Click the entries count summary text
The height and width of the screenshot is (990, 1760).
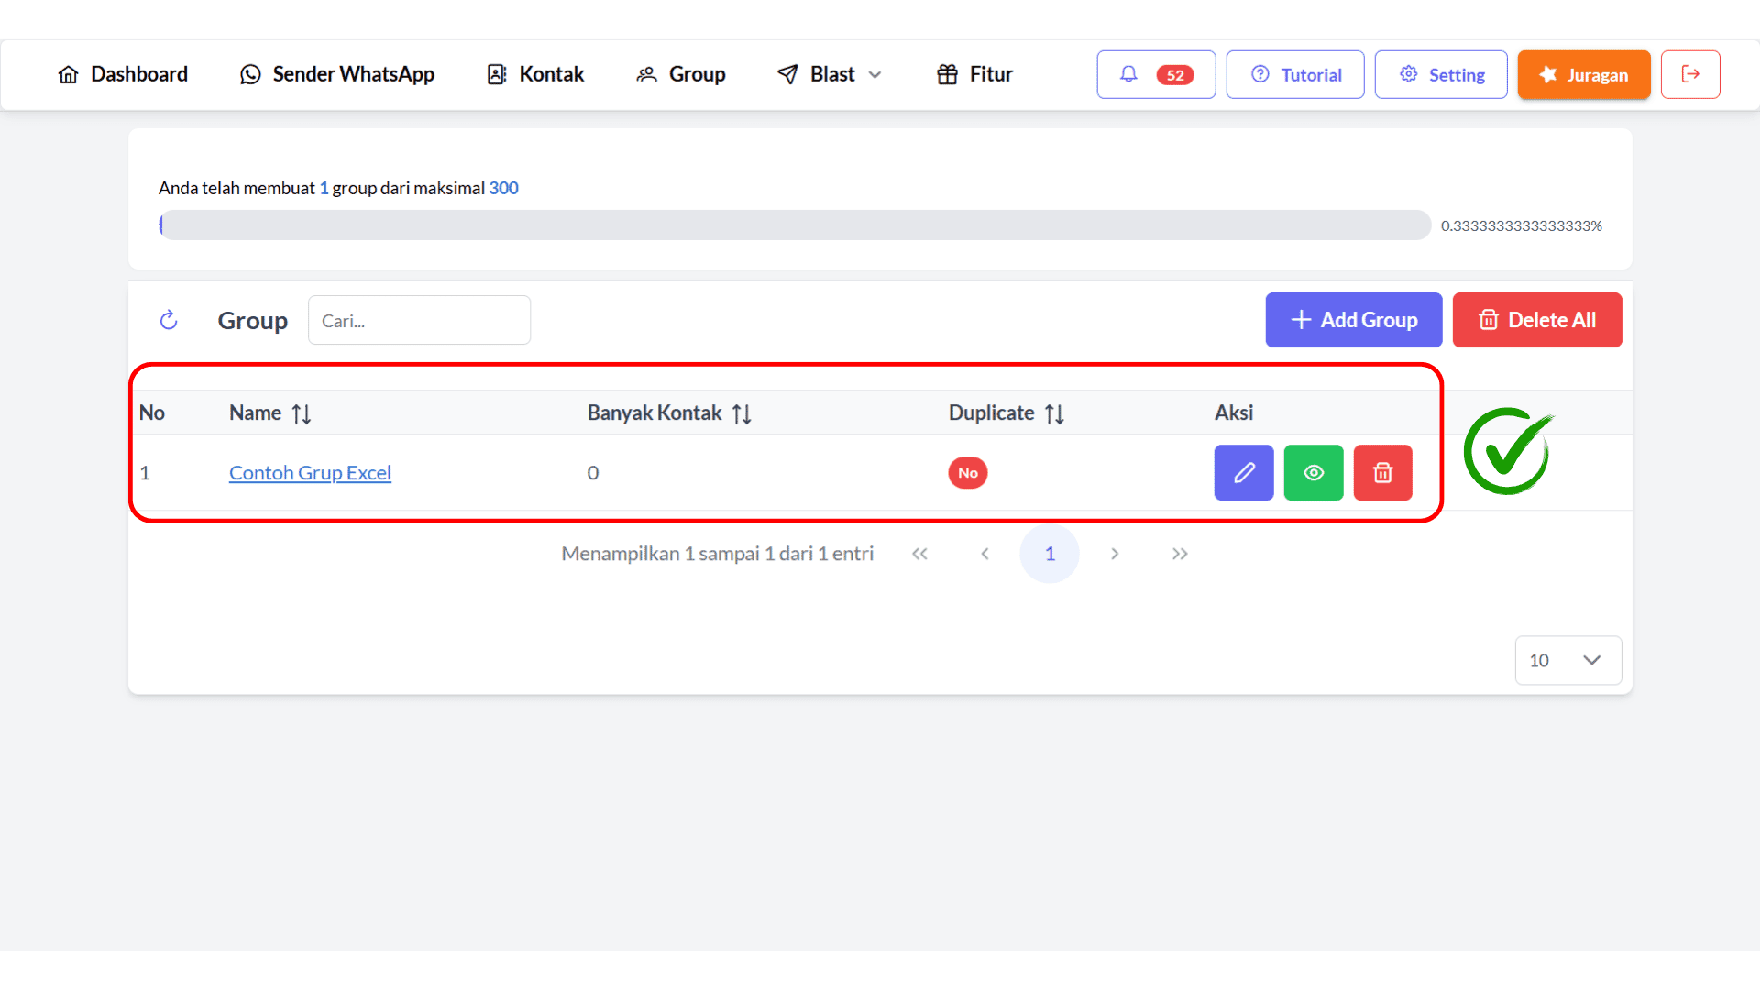click(718, 554)
